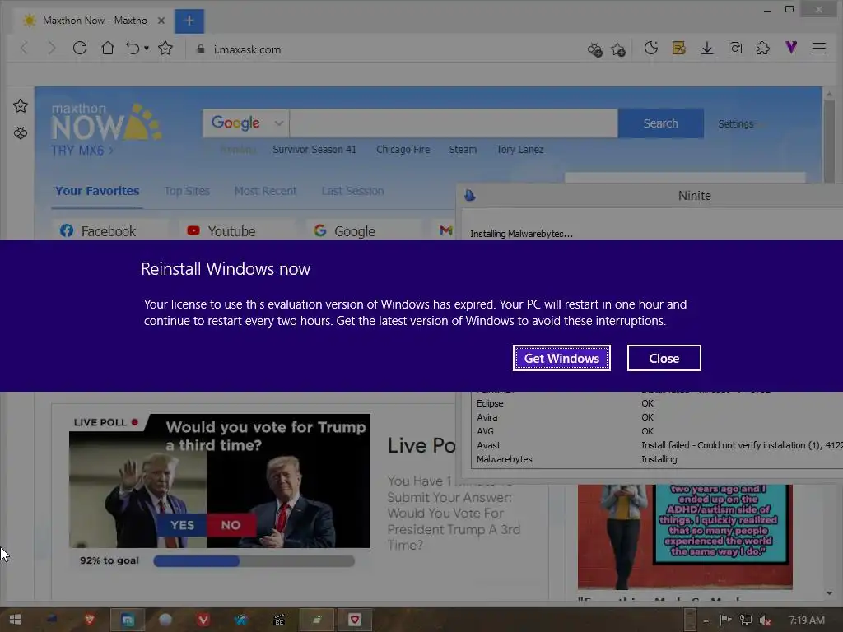Open Brave browser in taskbar
The image size is (843, 632).
(x=90, y=620)
